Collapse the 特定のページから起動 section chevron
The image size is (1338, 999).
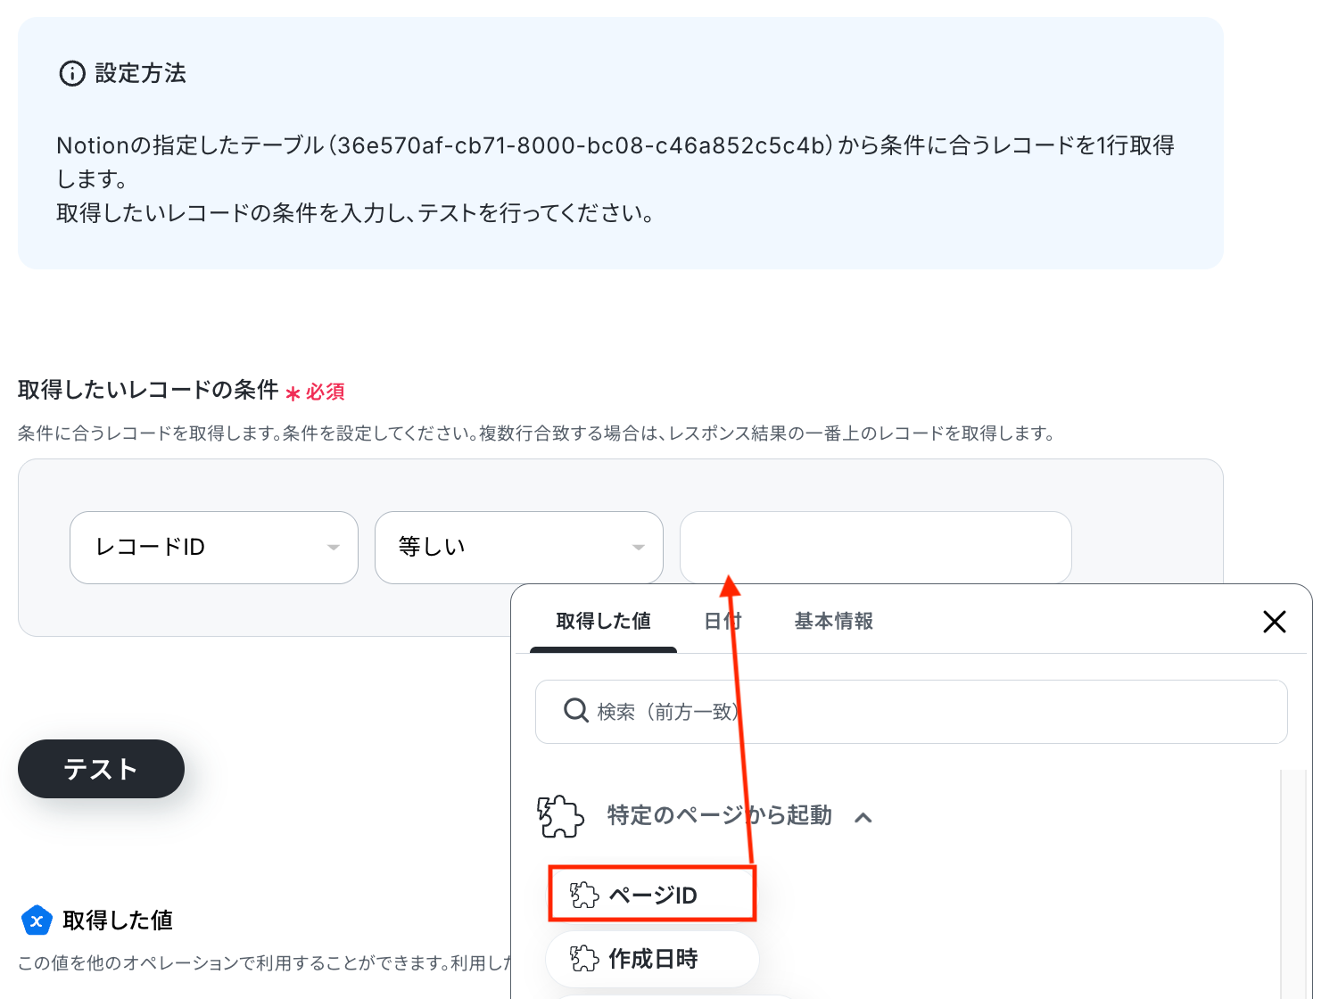click(863, 817)
